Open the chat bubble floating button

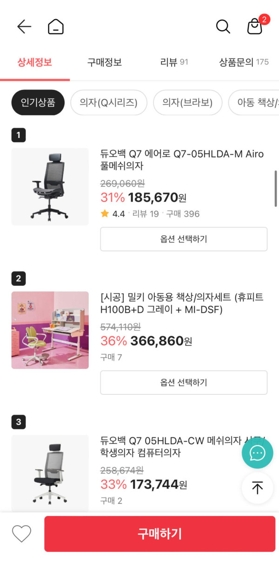pyautogui.click(x=257, y=453)
